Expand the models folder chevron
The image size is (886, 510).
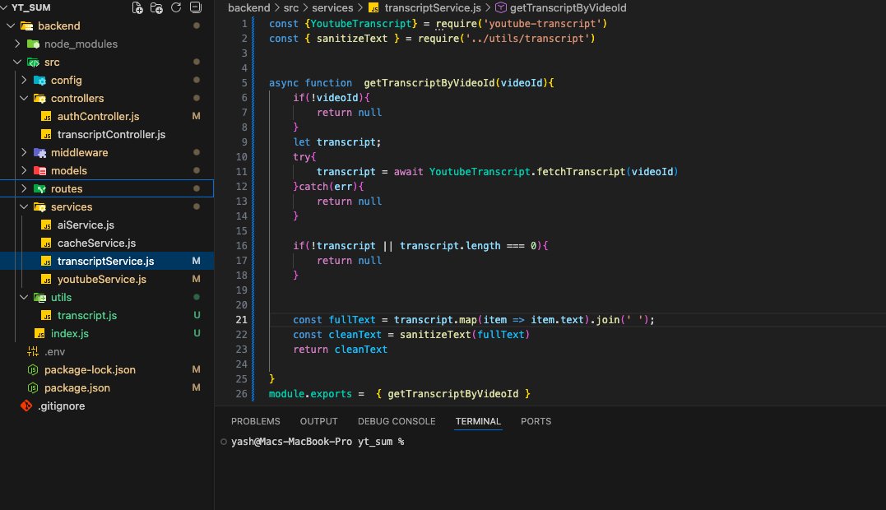click(x=24, y=170)
